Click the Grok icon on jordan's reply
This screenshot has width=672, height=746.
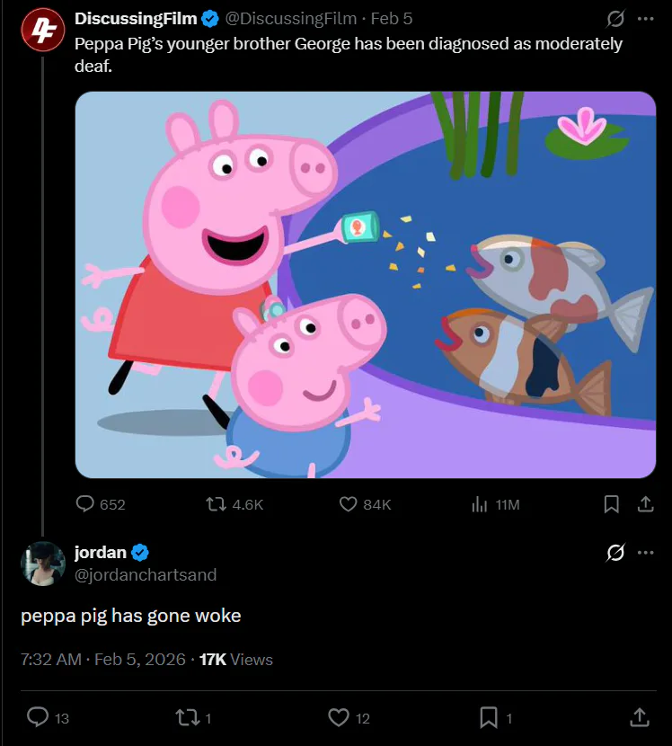pos(615,553)
